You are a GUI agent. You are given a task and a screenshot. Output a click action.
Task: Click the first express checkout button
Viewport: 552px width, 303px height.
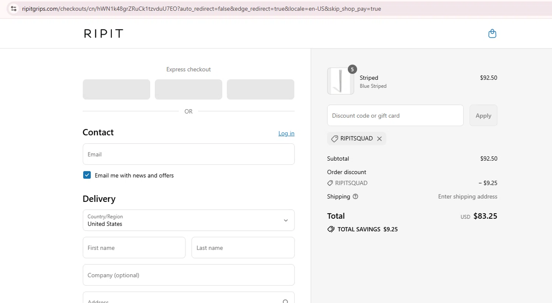pyautogui.click(x=116, y=89)
